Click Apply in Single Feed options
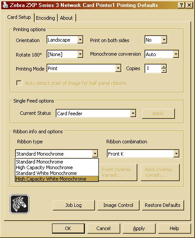 (158, 114)
